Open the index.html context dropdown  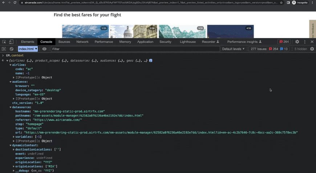coord(28,49)
